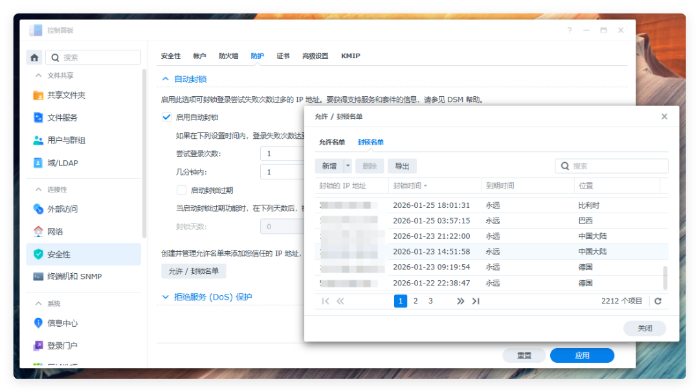Select row blocked 2026-01-25 03:57:15
699x392 pixels.
491,221
